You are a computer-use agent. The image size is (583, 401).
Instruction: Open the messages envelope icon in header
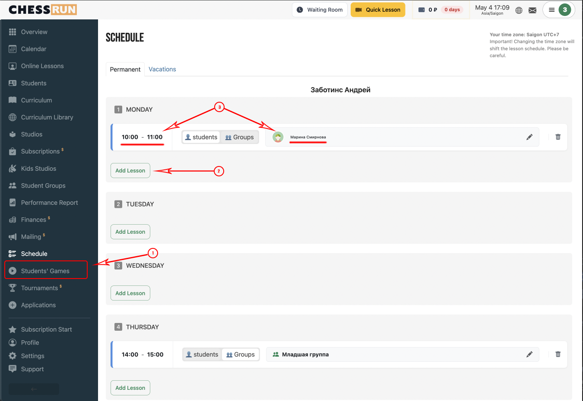coord(532,10)
